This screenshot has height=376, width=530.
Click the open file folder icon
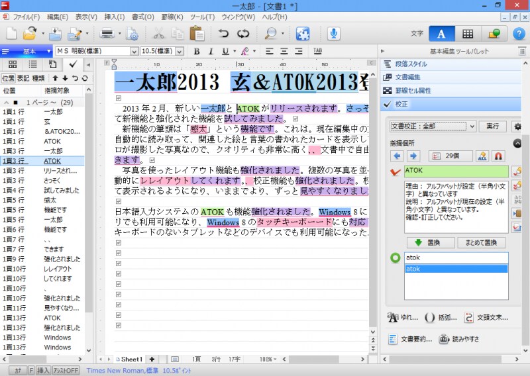(x=30, y=34)
